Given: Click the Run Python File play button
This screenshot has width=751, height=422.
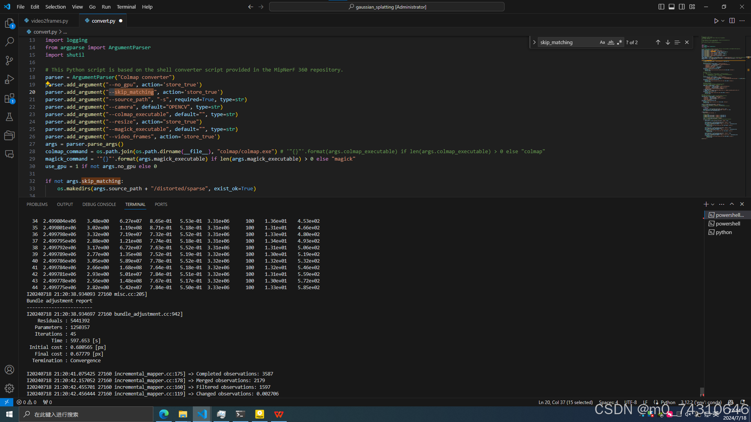Looking at the screenshot, I should pyautogui.click(x=716, y=21).
